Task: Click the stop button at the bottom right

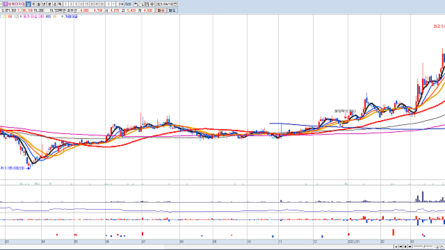Action: tap(405, 247)
